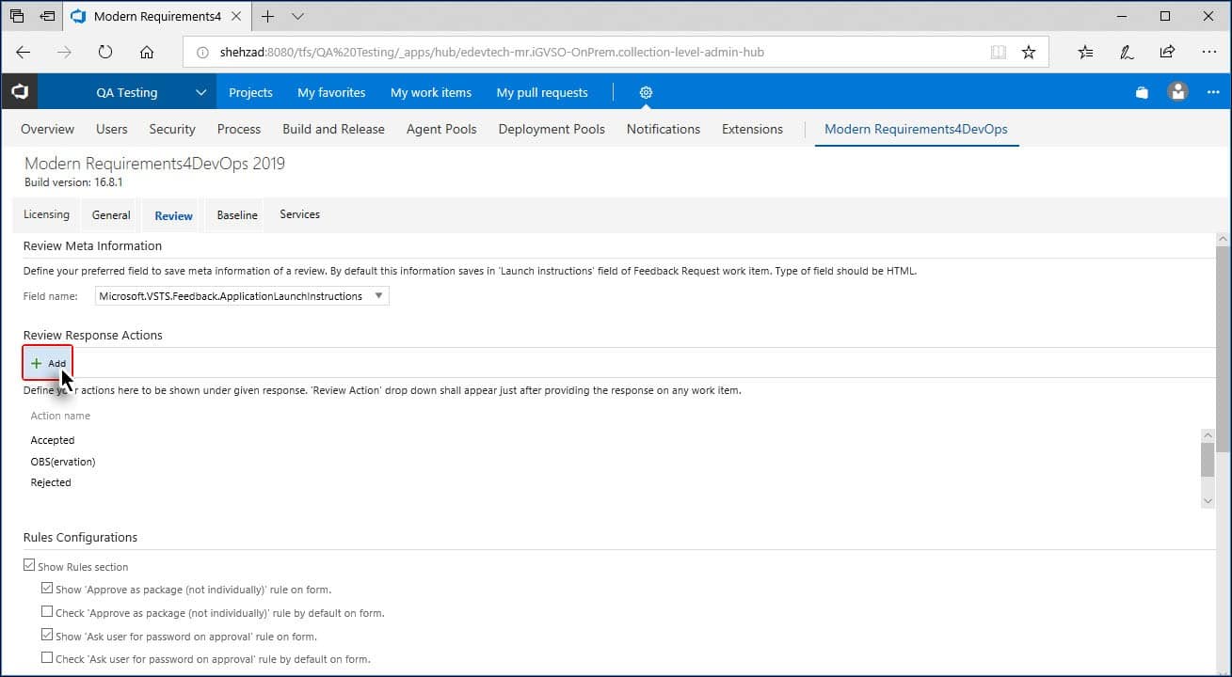Switch to the Services tab
Image resolution: width=1232 pixels, height=677 pixels.
point(300,214)
